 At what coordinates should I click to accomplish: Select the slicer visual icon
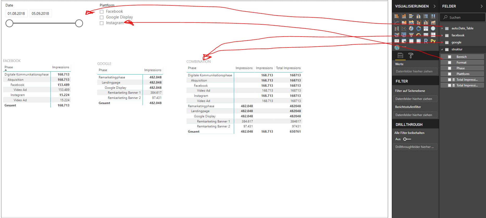[404, 41]
